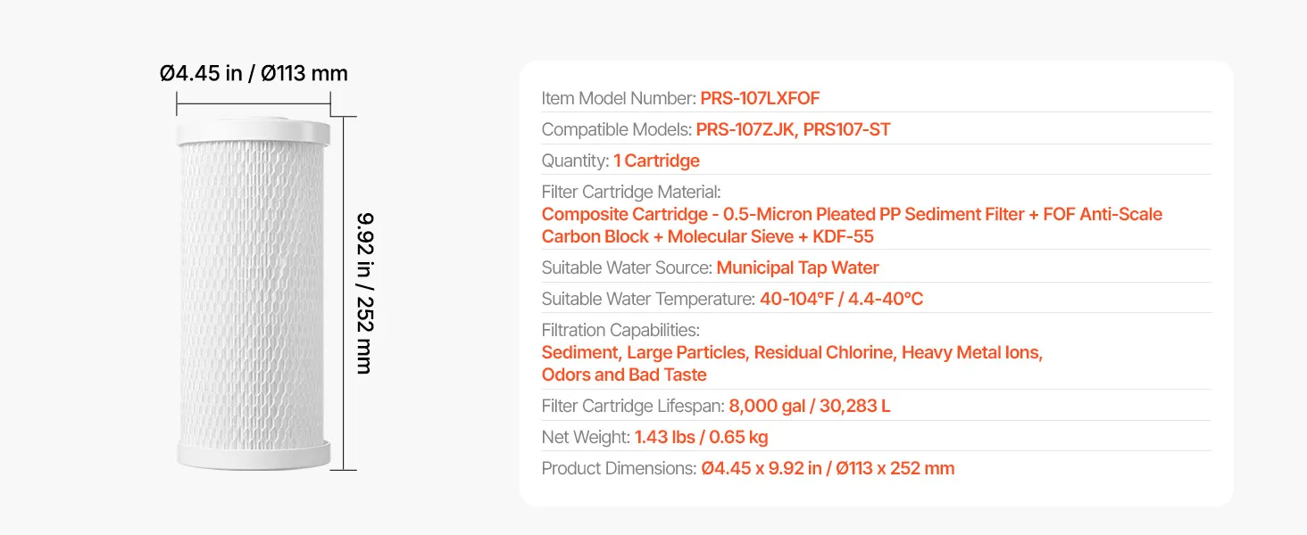This screenshot has height=535, width=1307.
Task: Click the filter cartridge product image
Action: (x=254, y=293)
